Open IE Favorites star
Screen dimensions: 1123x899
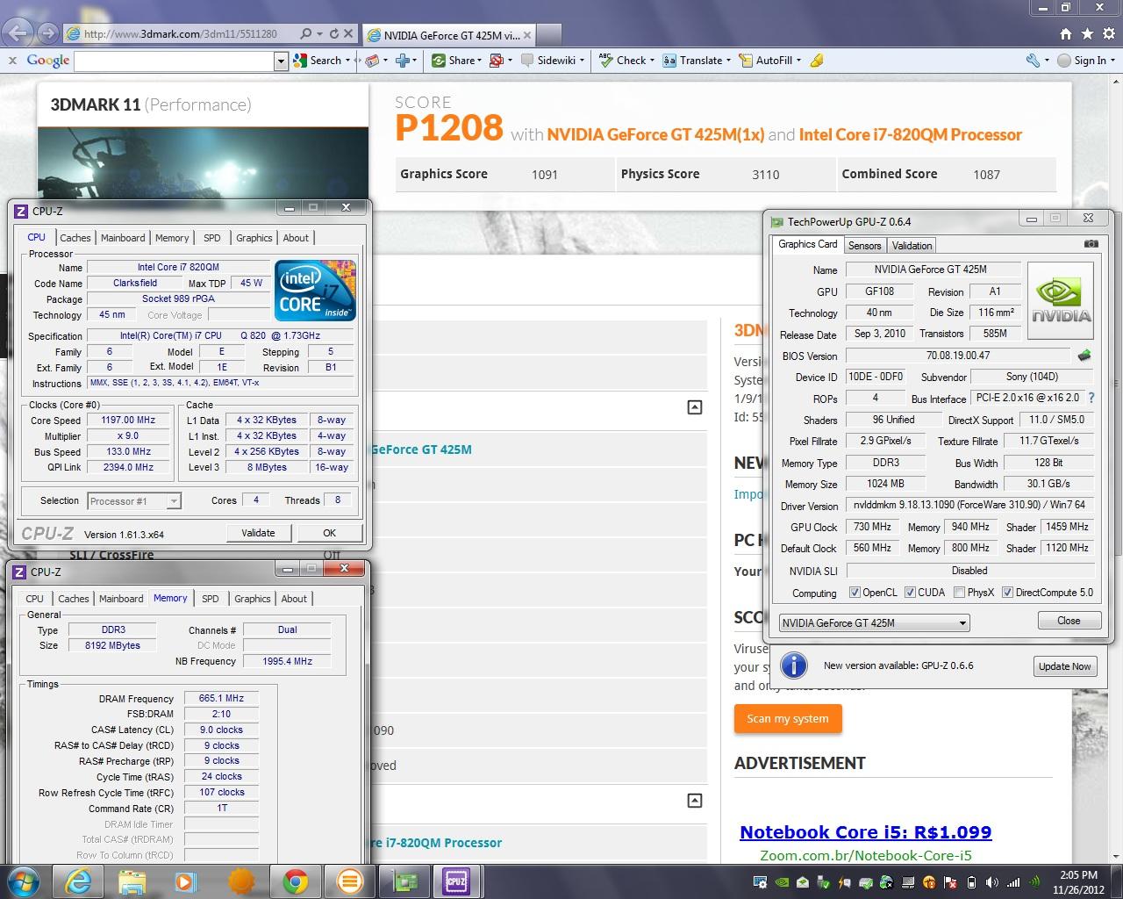(1087, 33)
